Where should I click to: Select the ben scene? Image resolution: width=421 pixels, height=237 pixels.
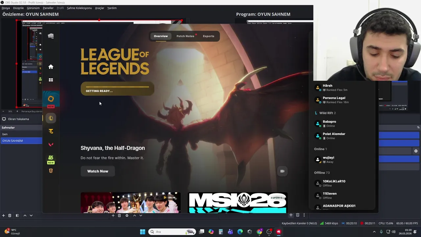tap(21, 134)
